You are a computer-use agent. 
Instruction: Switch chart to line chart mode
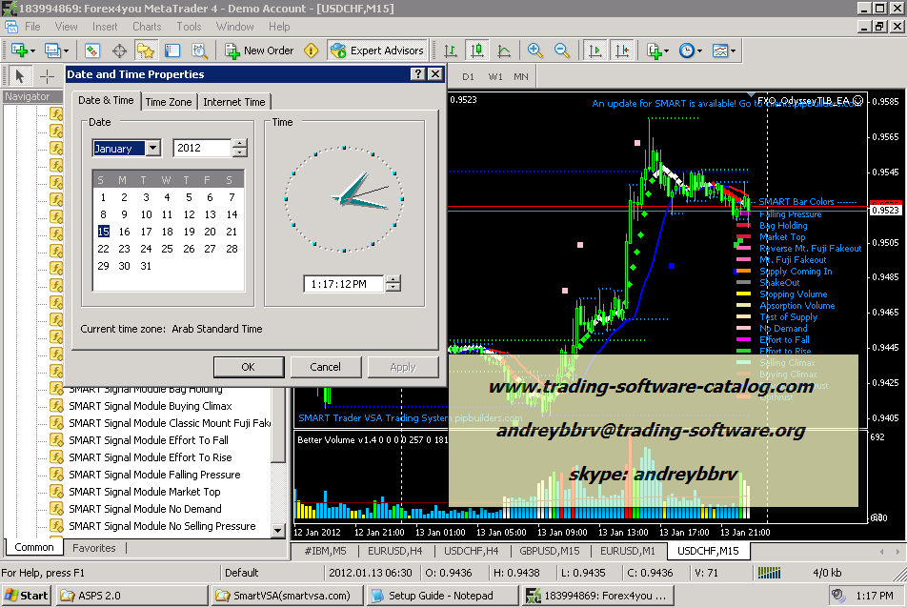(503, 51)
